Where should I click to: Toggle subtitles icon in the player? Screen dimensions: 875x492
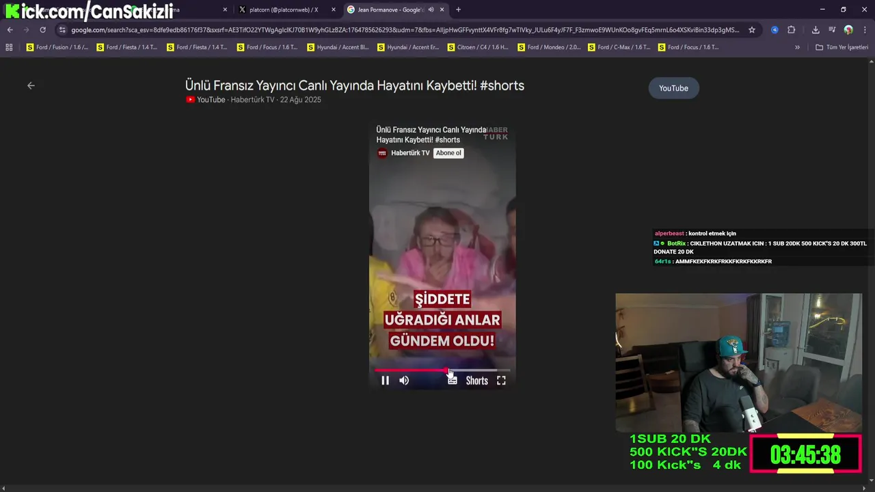point(452,381)
